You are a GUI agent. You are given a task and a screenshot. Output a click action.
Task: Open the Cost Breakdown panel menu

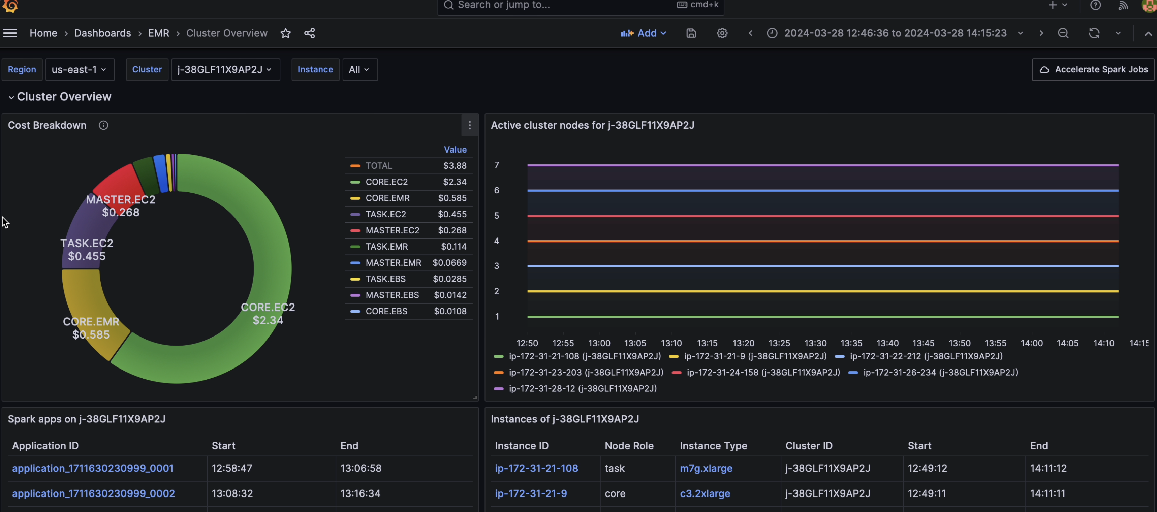tap(470, 125)
